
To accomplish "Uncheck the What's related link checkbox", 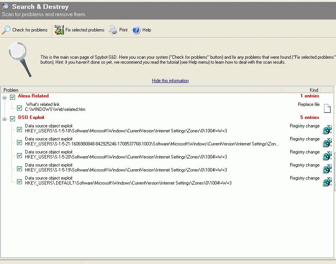I will pyautogui.click(x=19, y=108).
